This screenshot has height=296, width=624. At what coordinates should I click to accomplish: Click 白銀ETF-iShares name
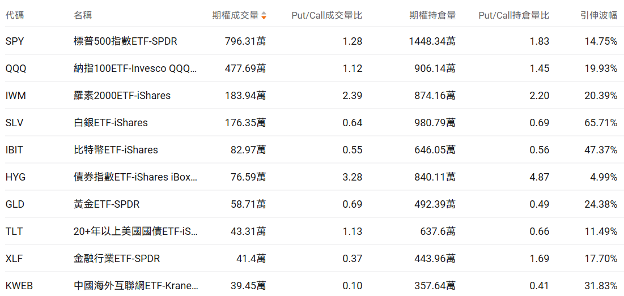click(111, 123)
